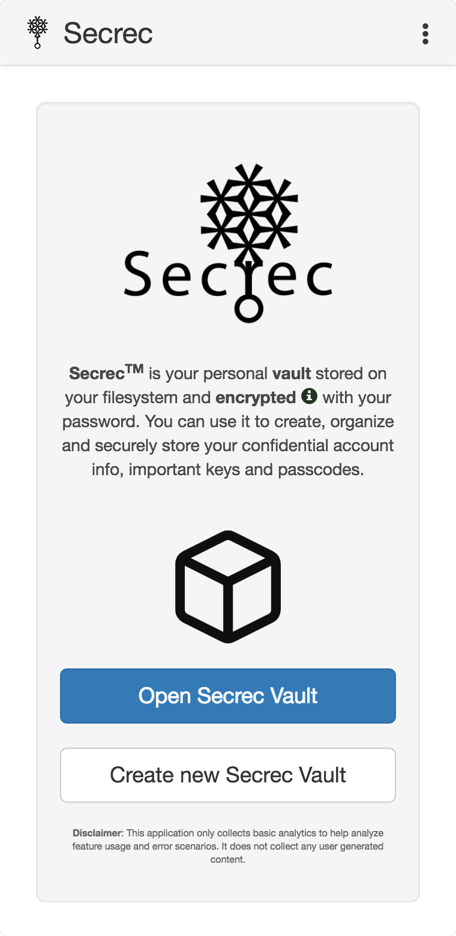
Task: Click the bold "Disclaimer" label
Action: [97, 833]
